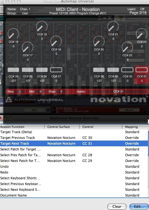Click the Automap Universal logo
The image size is (149, 210).
[34, 100]
